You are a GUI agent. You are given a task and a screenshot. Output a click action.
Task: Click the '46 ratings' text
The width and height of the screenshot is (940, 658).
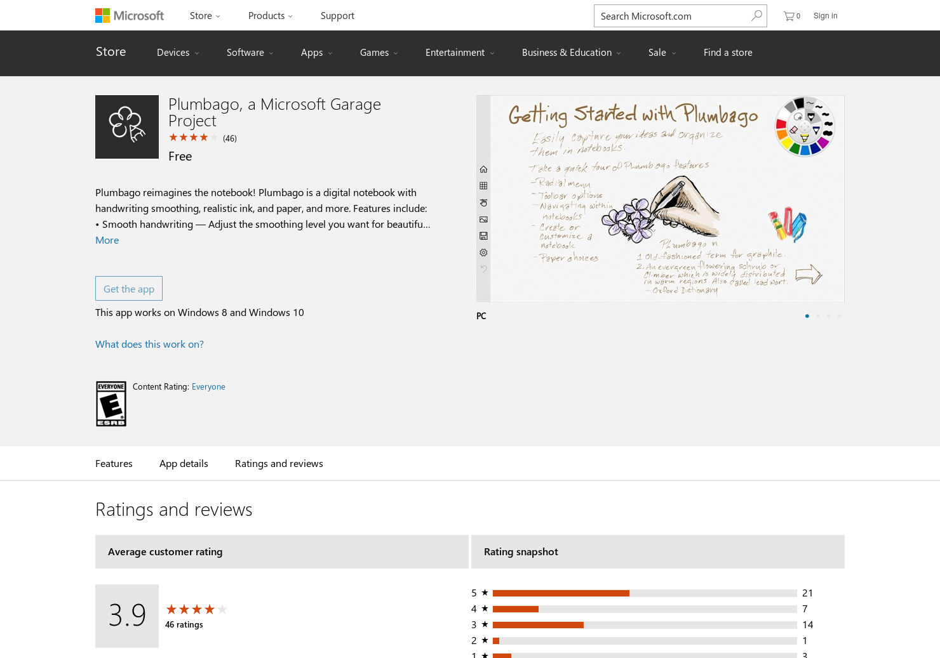click(184, 625)
